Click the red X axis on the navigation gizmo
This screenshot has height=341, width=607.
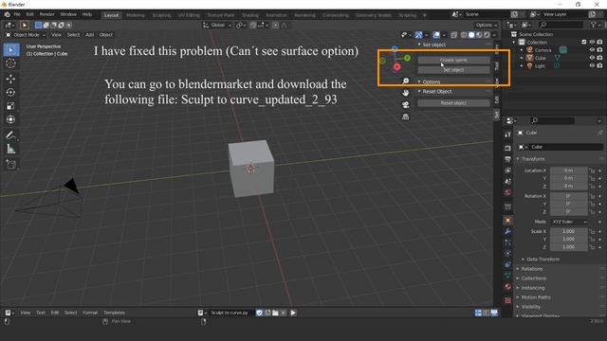[396, 67]
